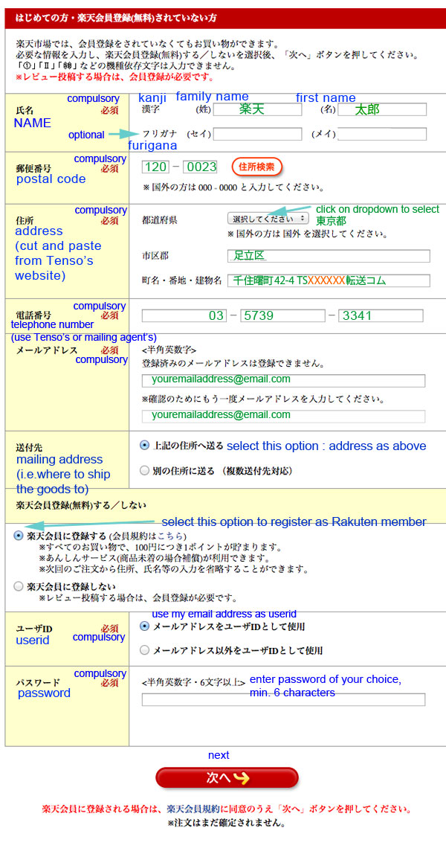Select 上記の住所へ送る radio option
The height and width of the screenshot is (857, 446).
[145, 445]
